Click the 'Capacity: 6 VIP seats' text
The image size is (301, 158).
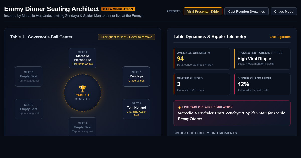point(190,90)
